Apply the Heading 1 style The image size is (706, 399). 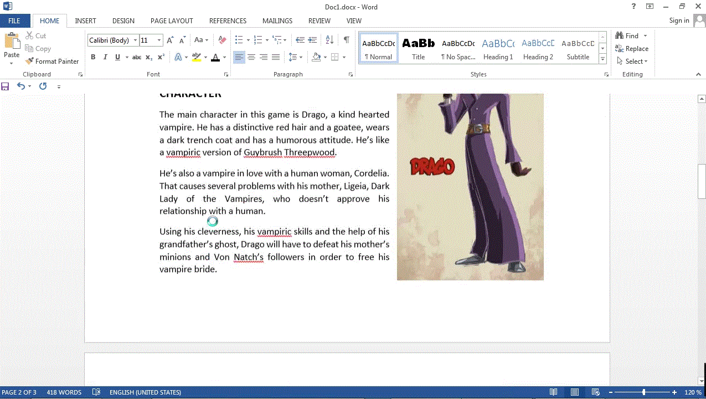[498, 48]
